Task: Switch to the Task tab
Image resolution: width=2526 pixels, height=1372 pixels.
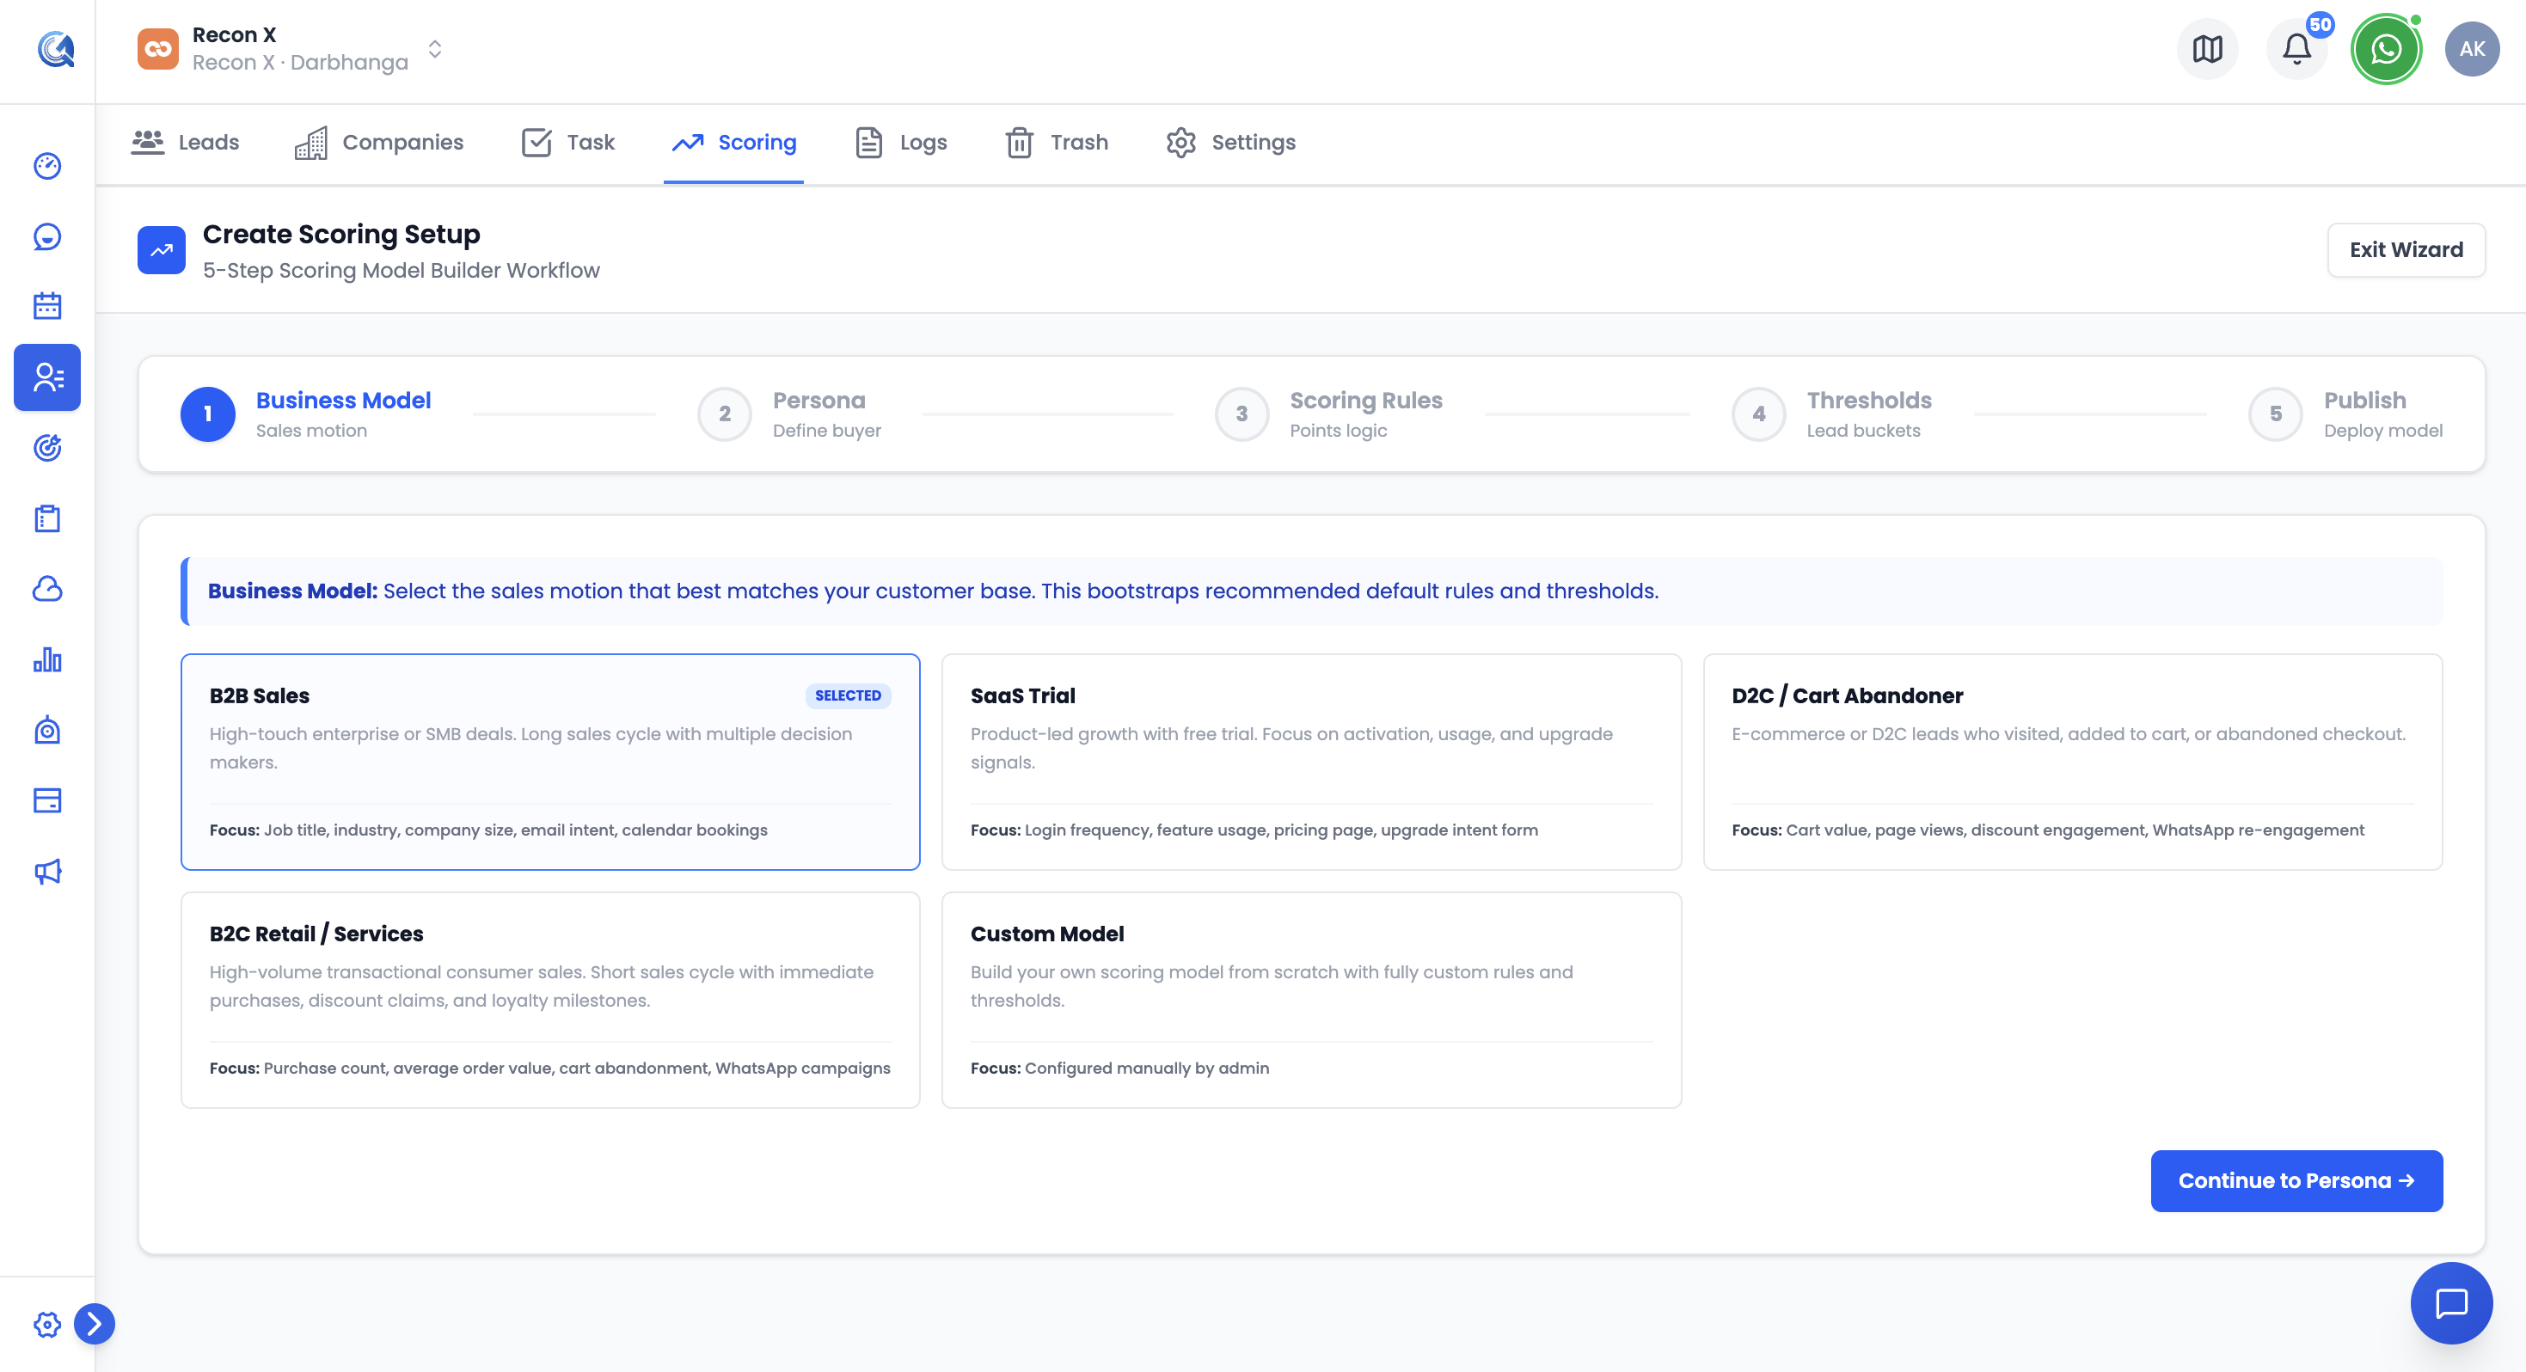Action: tap(567, 142)
